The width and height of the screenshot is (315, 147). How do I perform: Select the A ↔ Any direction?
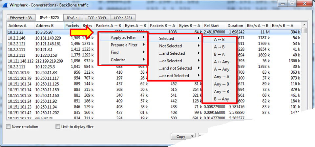click(x=220, y=62)
